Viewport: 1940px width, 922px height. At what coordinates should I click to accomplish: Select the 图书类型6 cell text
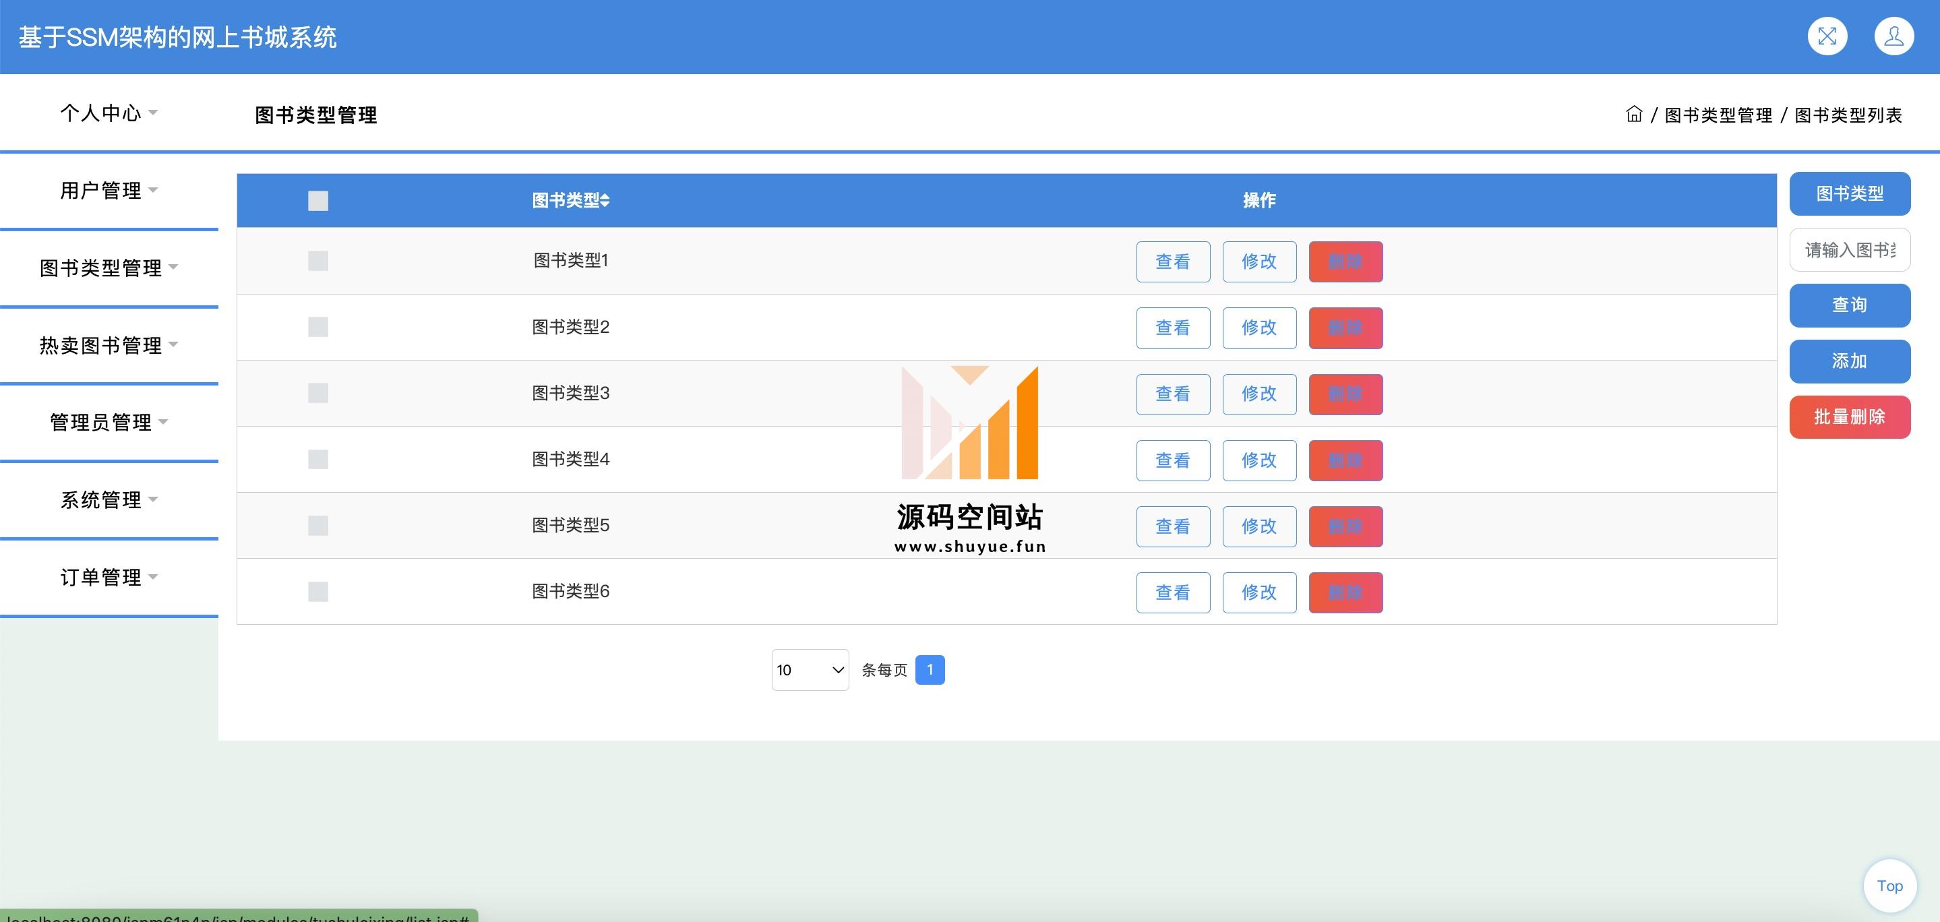[x=571, y=591]
